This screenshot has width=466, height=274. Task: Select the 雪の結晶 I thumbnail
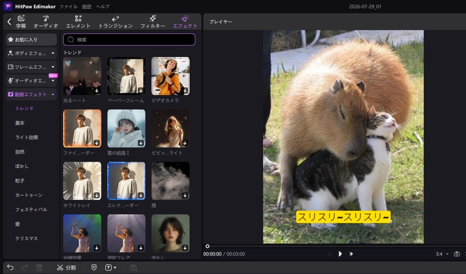[x=126, y=129]
